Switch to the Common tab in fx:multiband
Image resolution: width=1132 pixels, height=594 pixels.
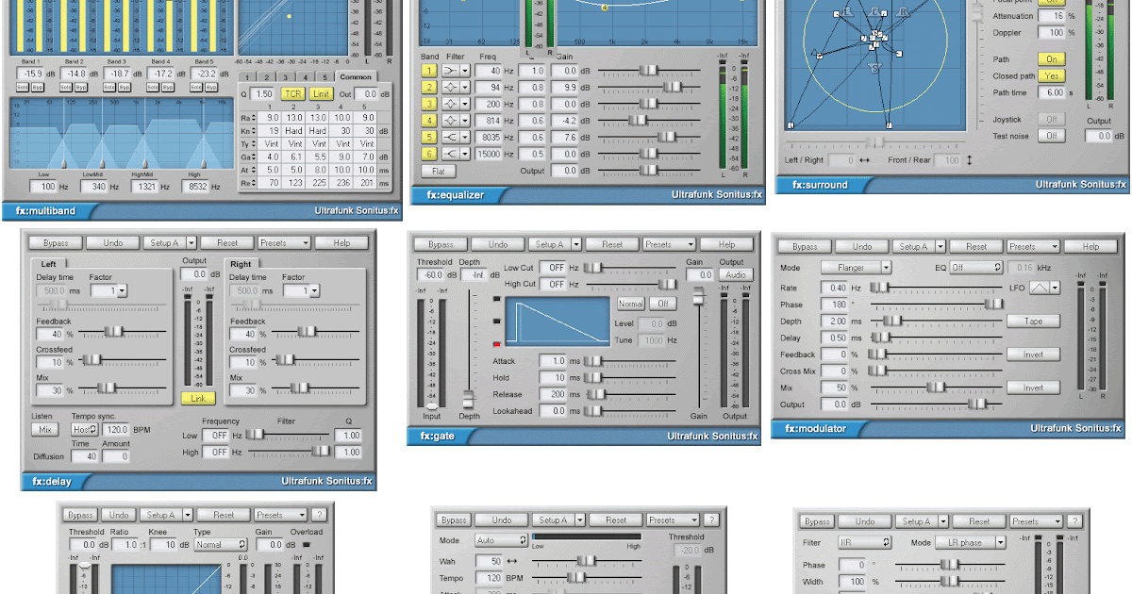(357, 75)
